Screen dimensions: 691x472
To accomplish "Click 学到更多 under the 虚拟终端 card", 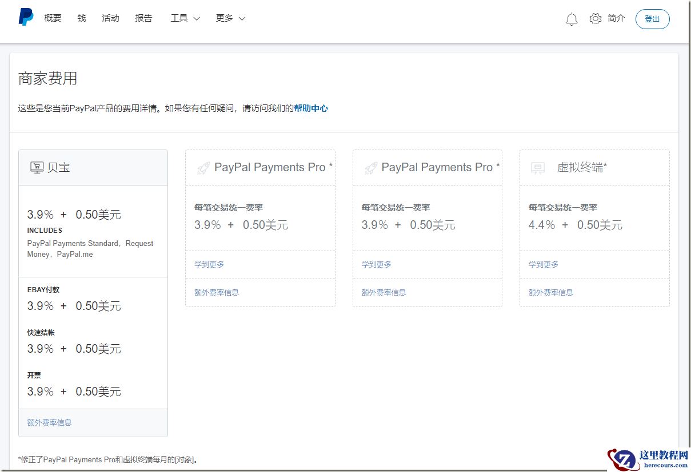I will (544, 264).
